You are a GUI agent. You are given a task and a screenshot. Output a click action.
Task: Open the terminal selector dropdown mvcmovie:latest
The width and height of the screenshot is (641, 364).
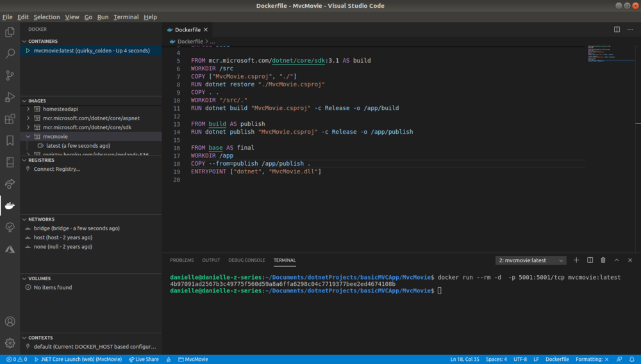531,260
